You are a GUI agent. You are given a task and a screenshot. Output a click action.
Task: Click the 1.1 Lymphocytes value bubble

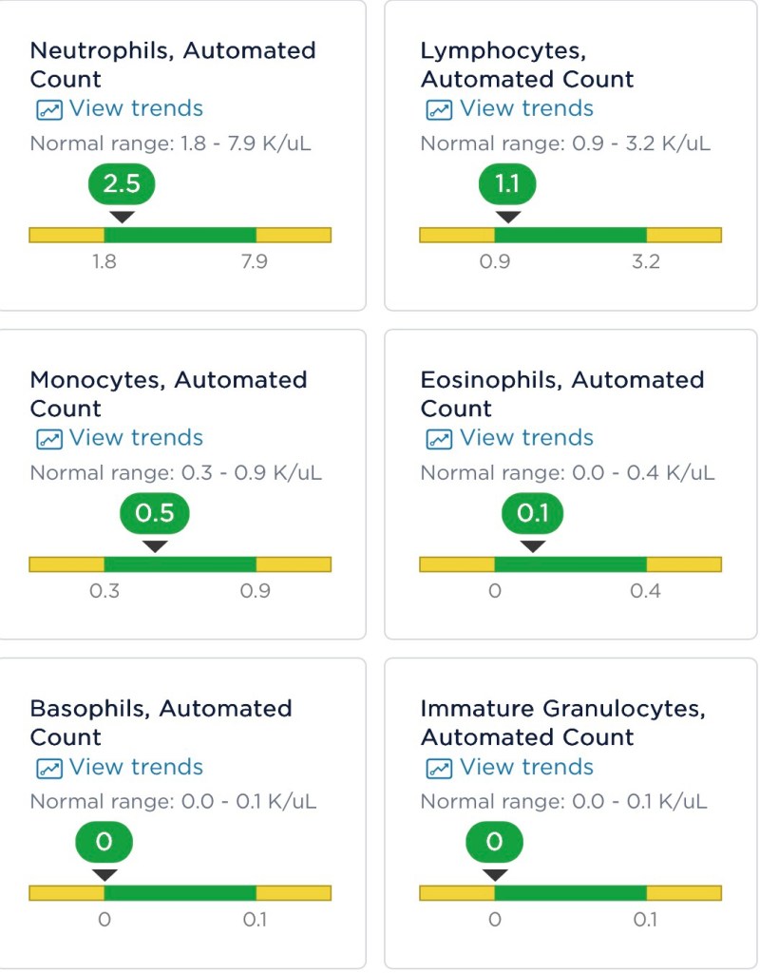tap(507, 183)
